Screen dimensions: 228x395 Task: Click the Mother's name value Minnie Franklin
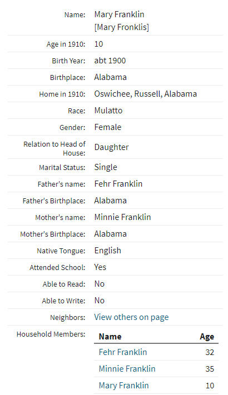tap(122, 217)
